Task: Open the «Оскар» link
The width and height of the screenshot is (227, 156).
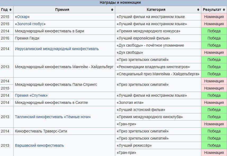Action: tap(22, 17)
